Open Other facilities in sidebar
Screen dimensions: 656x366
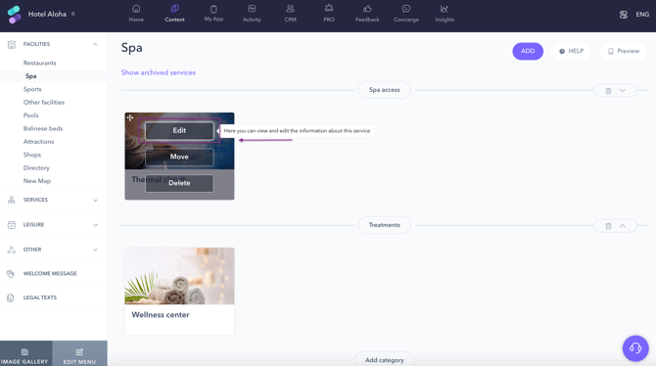pos(44,102)
